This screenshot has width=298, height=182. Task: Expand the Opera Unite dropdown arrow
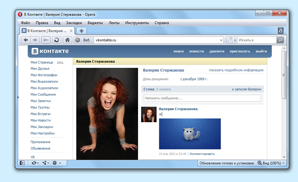coord(48,163)
